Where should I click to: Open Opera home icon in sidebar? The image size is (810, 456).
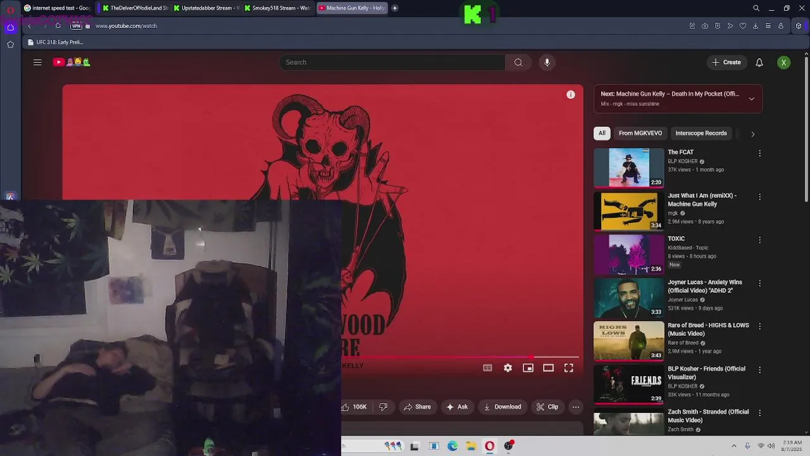(10, 27)
